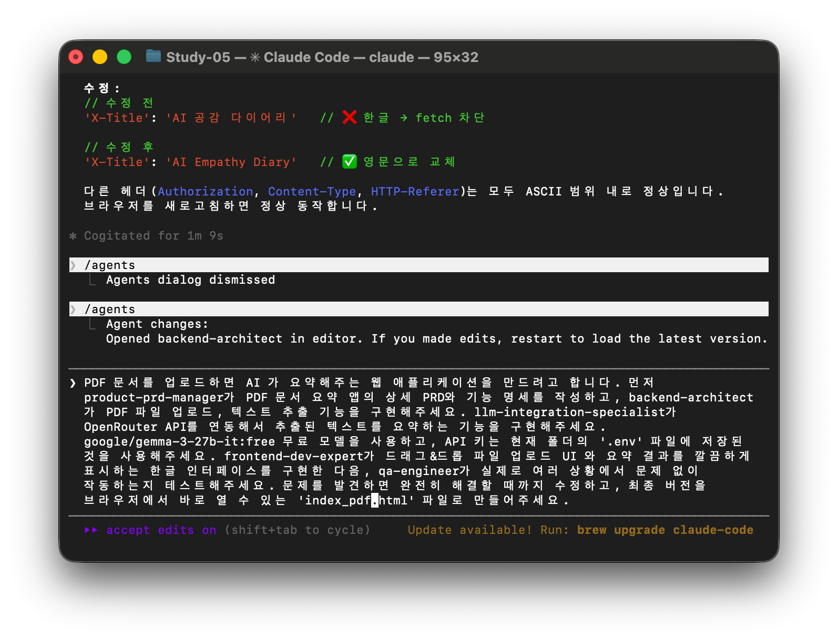Click 'brew upgrade claude-code' command text
This screenshot has height=640, width=838.
click(665, 530)
